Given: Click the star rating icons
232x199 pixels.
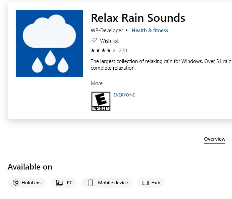Looking at the screenshot, I should [103, 51].
